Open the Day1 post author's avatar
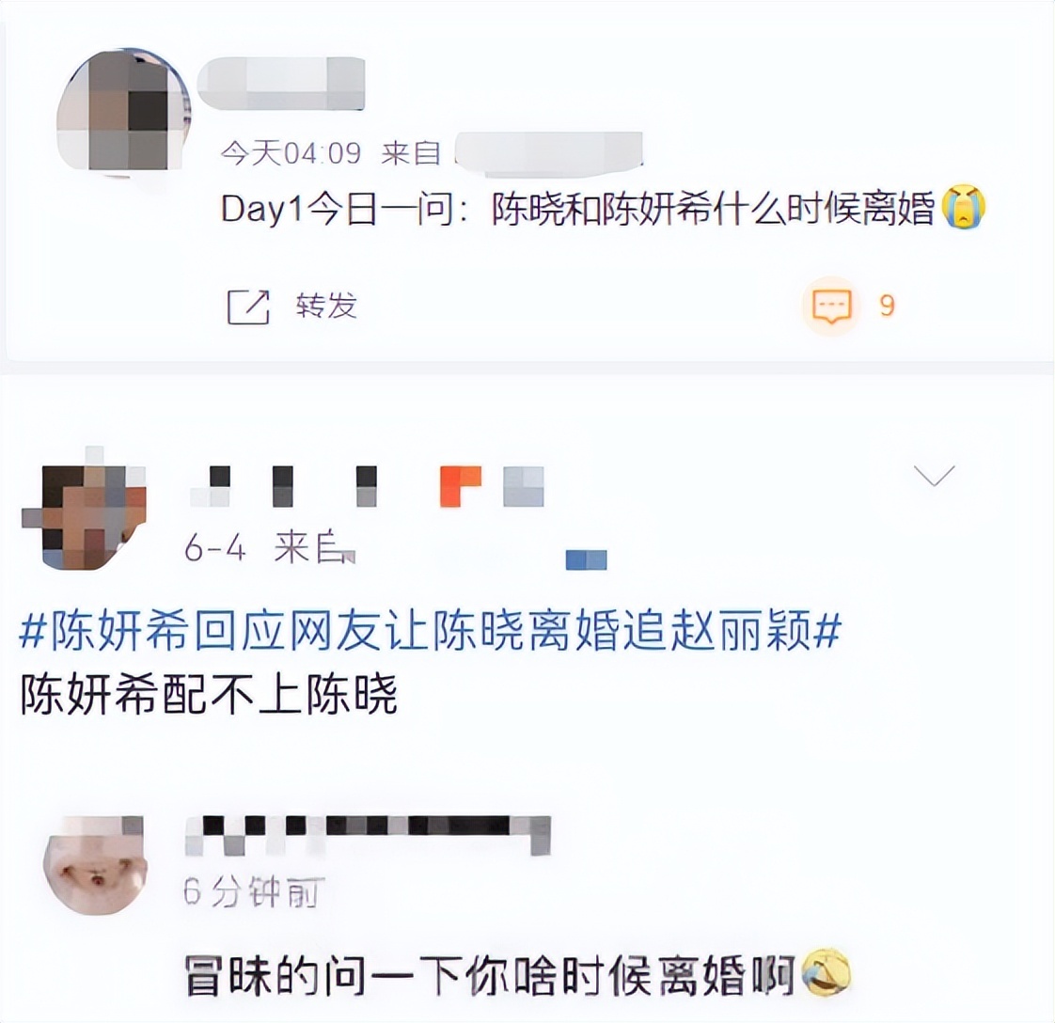Image resolution: width=1055 pixels, height=1023 pixels. coord(122,111)
